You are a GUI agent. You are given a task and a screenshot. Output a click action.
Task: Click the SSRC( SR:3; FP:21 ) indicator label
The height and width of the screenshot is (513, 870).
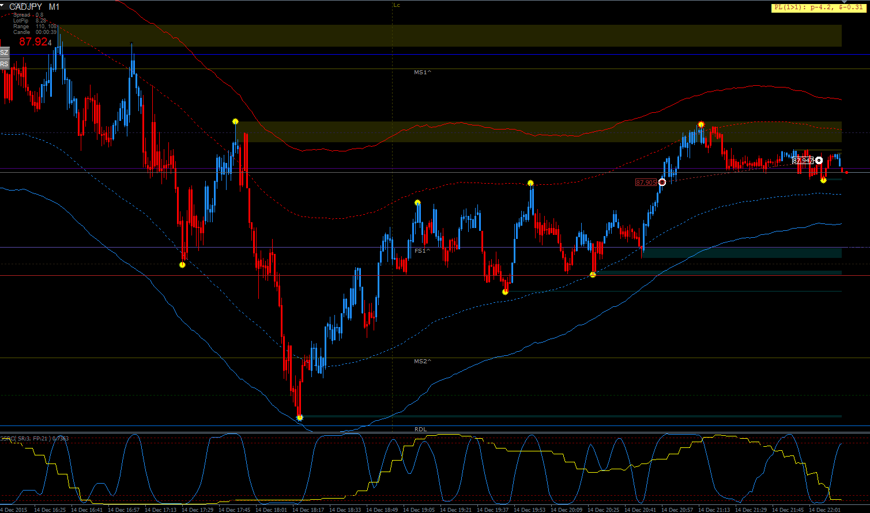coord(34,439)
